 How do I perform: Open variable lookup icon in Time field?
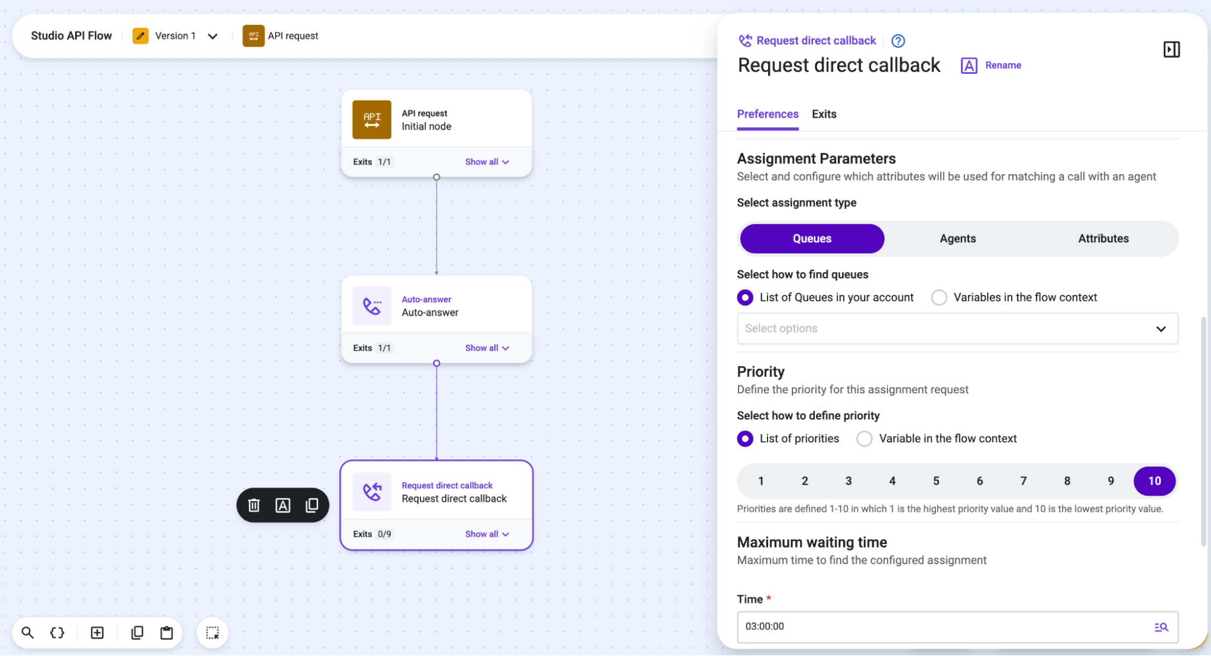pyautogui.click(x=1161, y=627)
